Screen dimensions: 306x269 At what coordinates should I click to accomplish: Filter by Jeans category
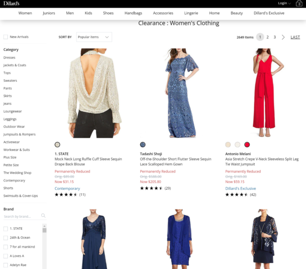[x=8, y=104]
